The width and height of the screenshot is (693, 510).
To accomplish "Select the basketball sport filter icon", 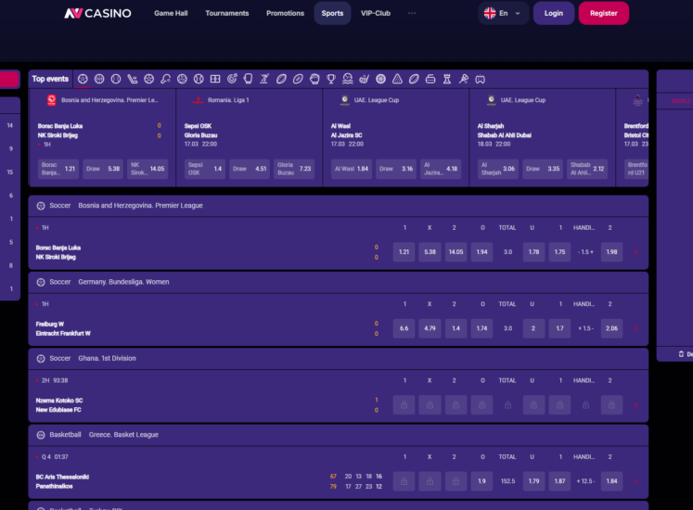I will point(99,79).
